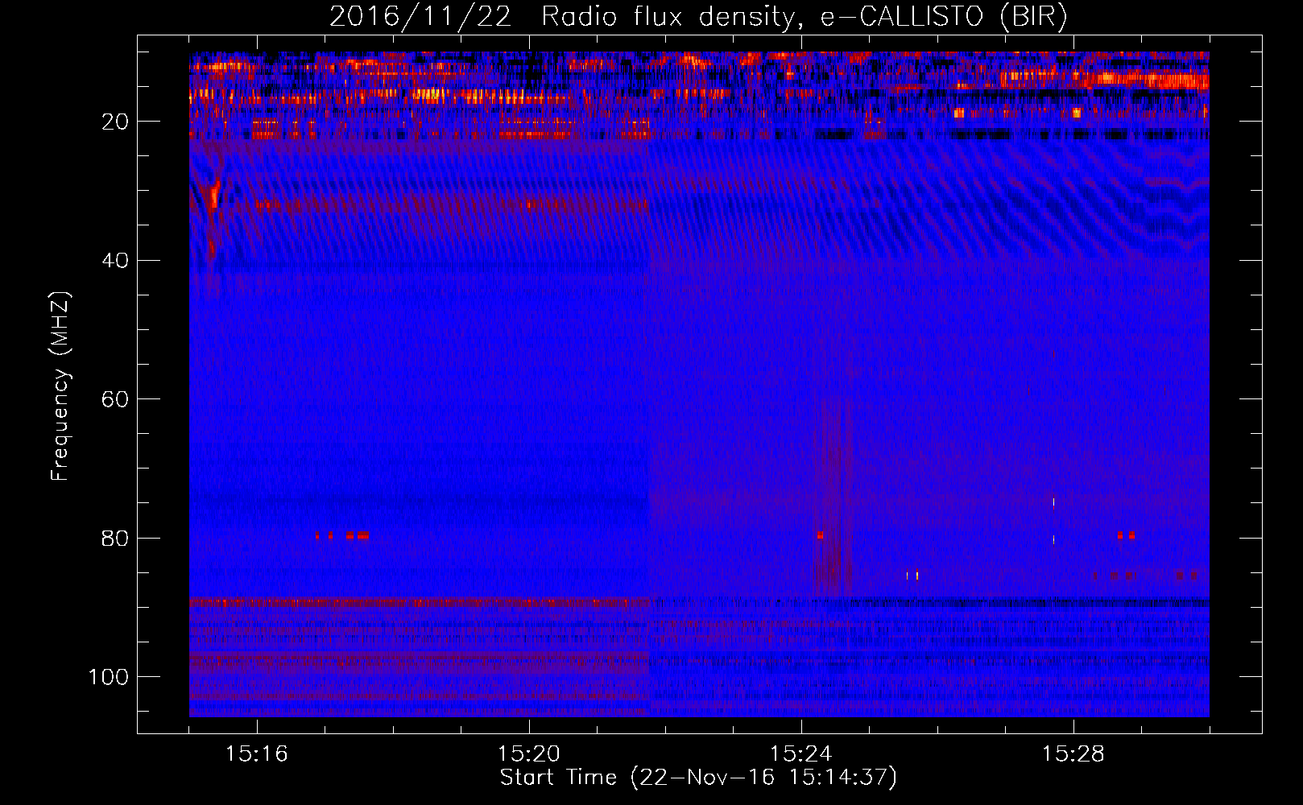The height and width of the screenshot is (805, 1303).
Task: Select the 15:24 time tick label
Action: [801, 754]
